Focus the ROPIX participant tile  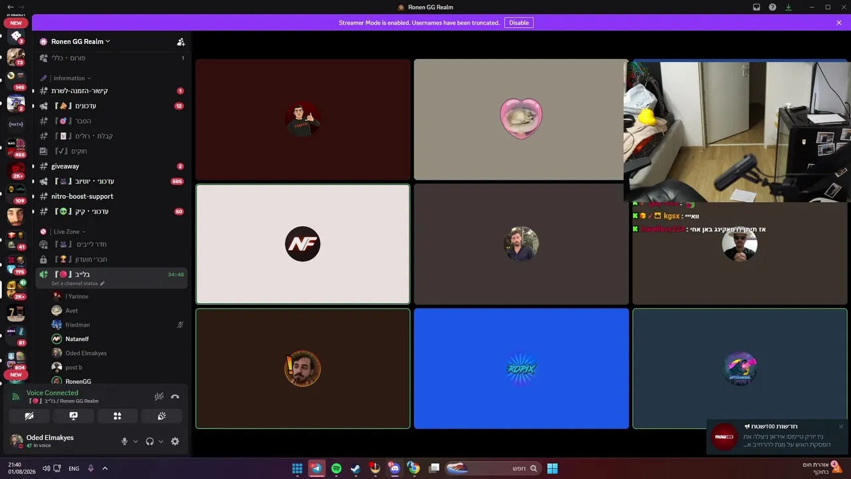(521, 369)
